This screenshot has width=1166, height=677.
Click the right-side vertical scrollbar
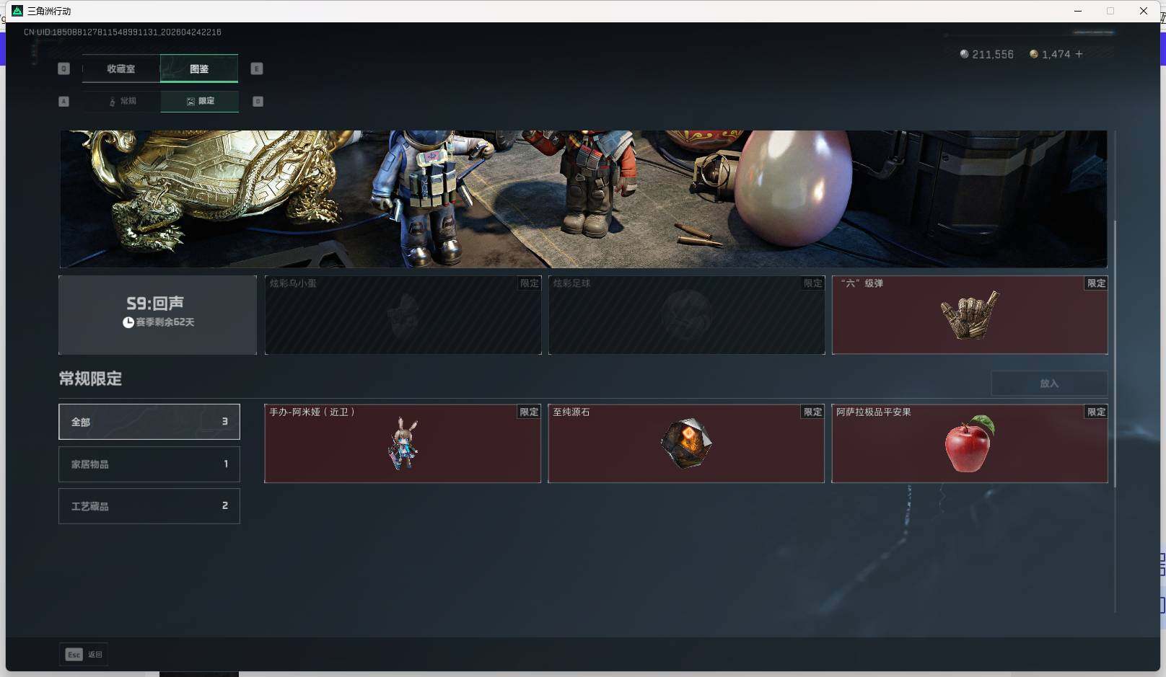tap(1115, 353)
